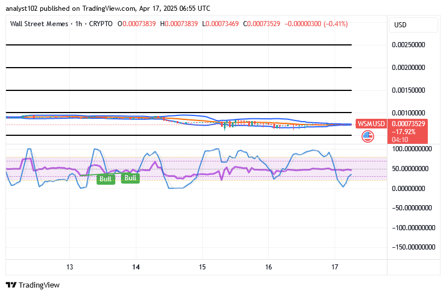This screenshot has height=295, width=446.
Task: Click date 14 on the time axis
Action: 136,267
